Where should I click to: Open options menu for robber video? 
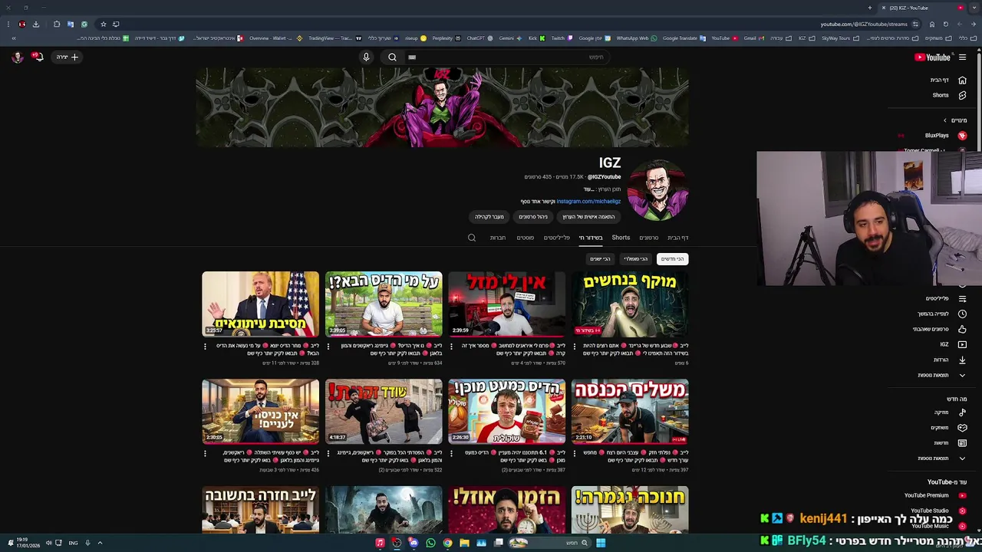(x=328, y=454)
